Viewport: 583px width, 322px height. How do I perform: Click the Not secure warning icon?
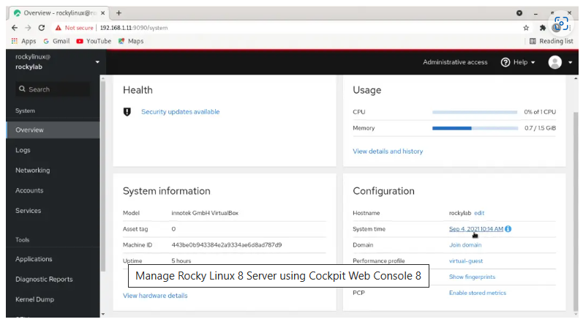59,28
